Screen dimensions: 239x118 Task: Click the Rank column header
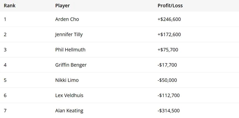click(10, 6)
